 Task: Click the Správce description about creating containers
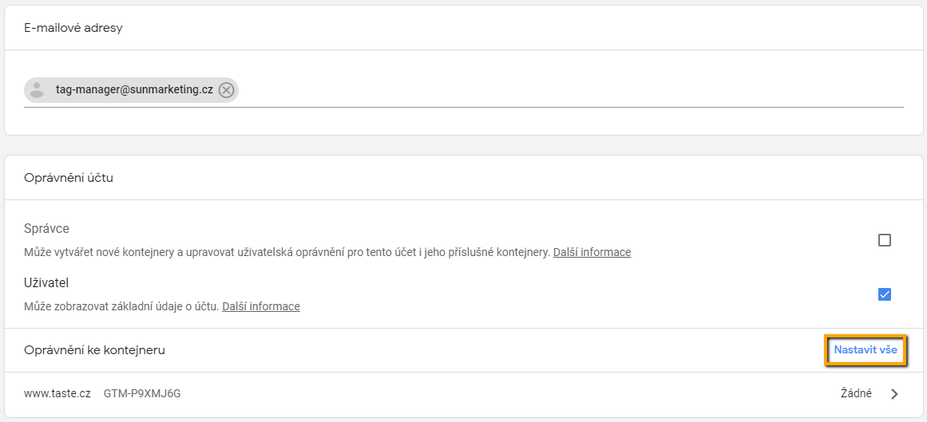click(287, 252)
